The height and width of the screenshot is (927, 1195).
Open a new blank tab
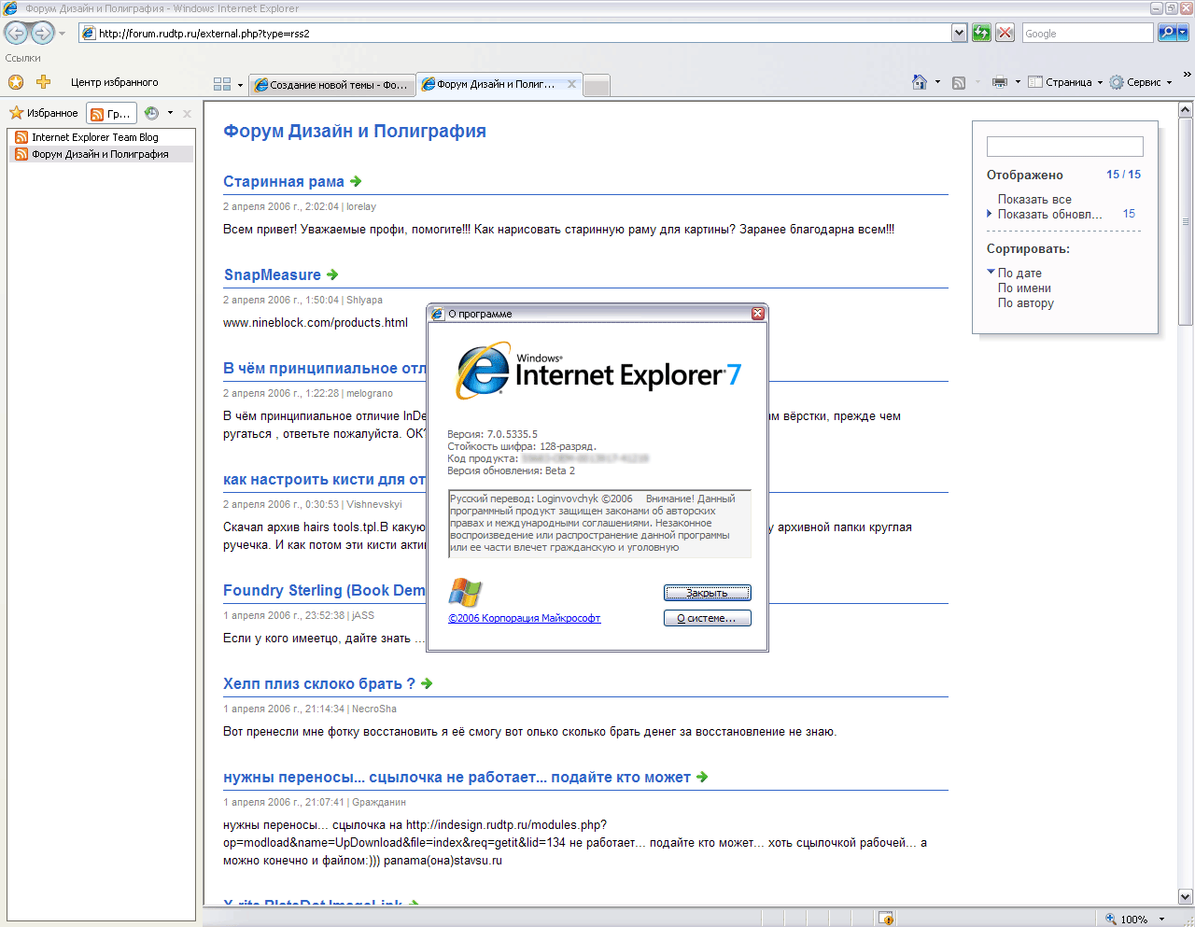[597, 85]
